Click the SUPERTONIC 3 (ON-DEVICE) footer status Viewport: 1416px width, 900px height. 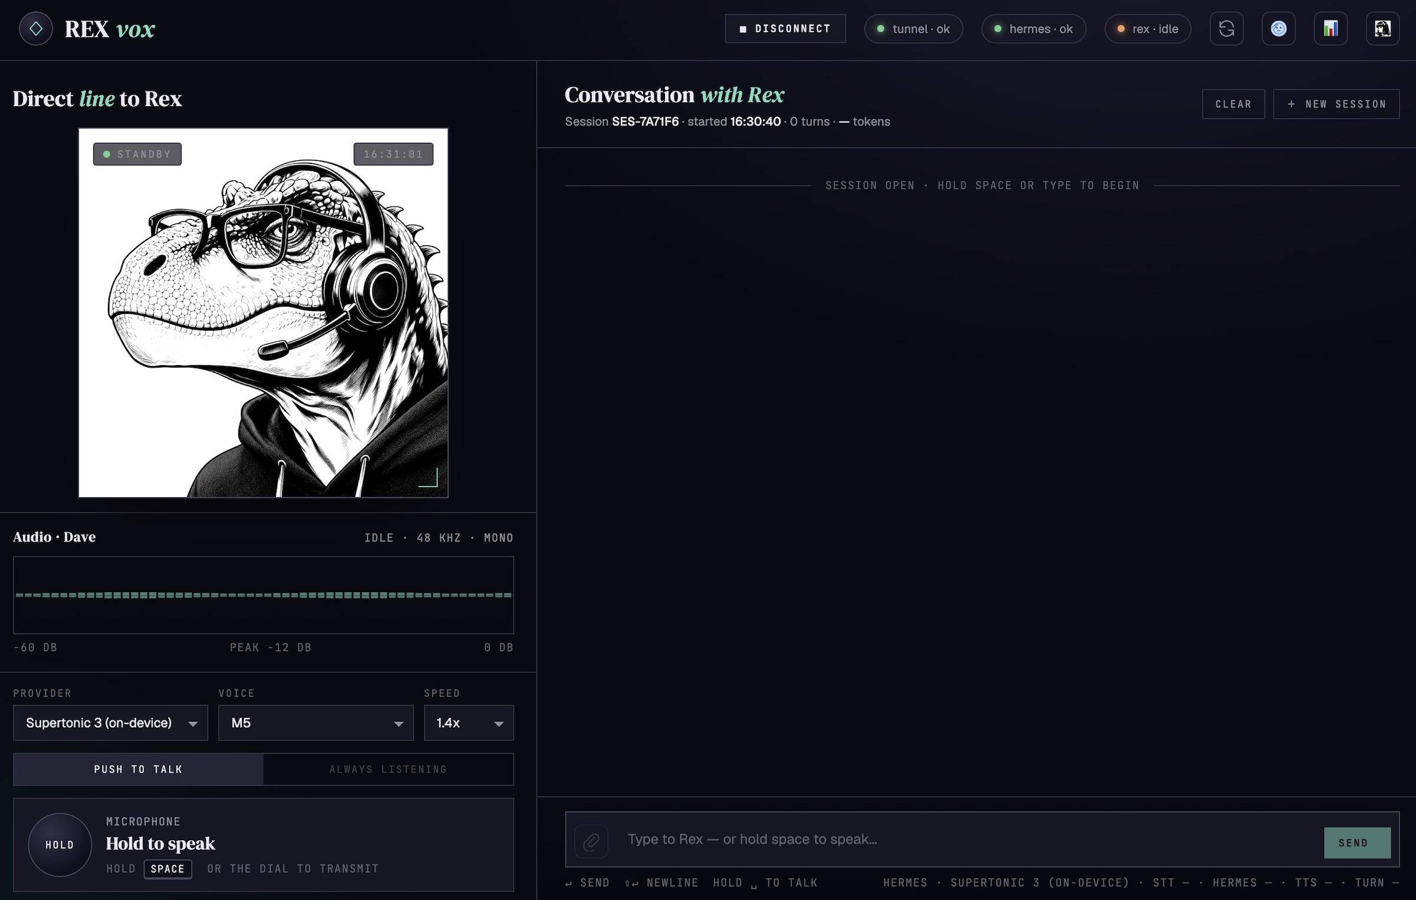click(x=1040, y=883)
